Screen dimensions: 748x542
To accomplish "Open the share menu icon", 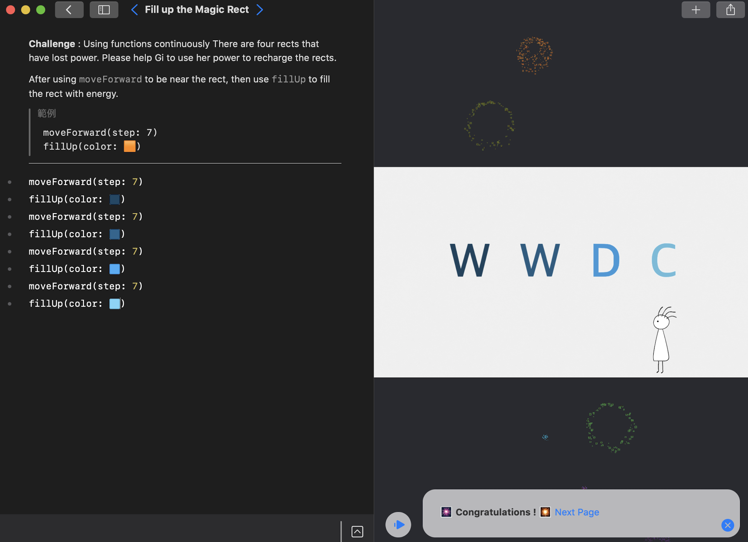I will tap(730, 10).
